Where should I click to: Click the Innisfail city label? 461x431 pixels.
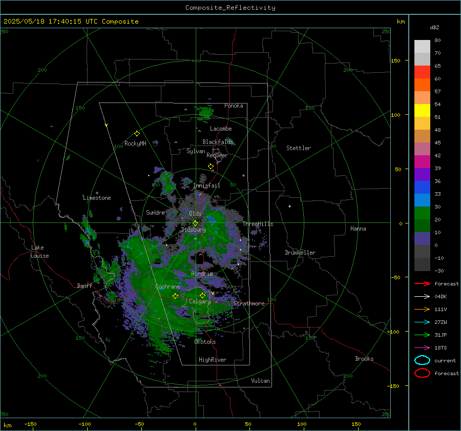click(206, 186)
